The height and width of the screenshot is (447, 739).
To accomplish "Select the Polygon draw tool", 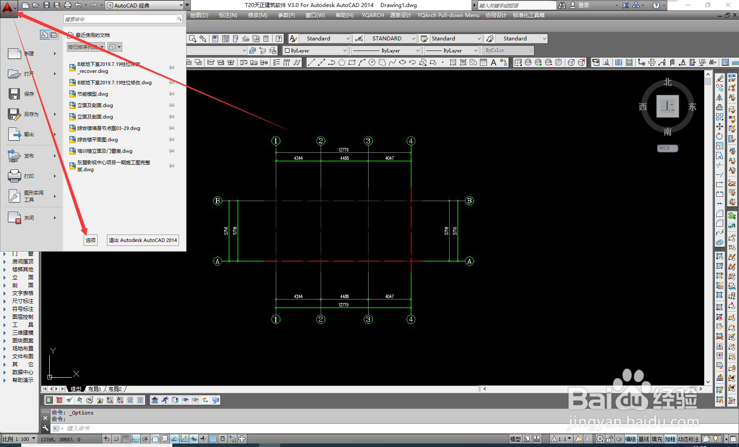I will tap(341, 62).
